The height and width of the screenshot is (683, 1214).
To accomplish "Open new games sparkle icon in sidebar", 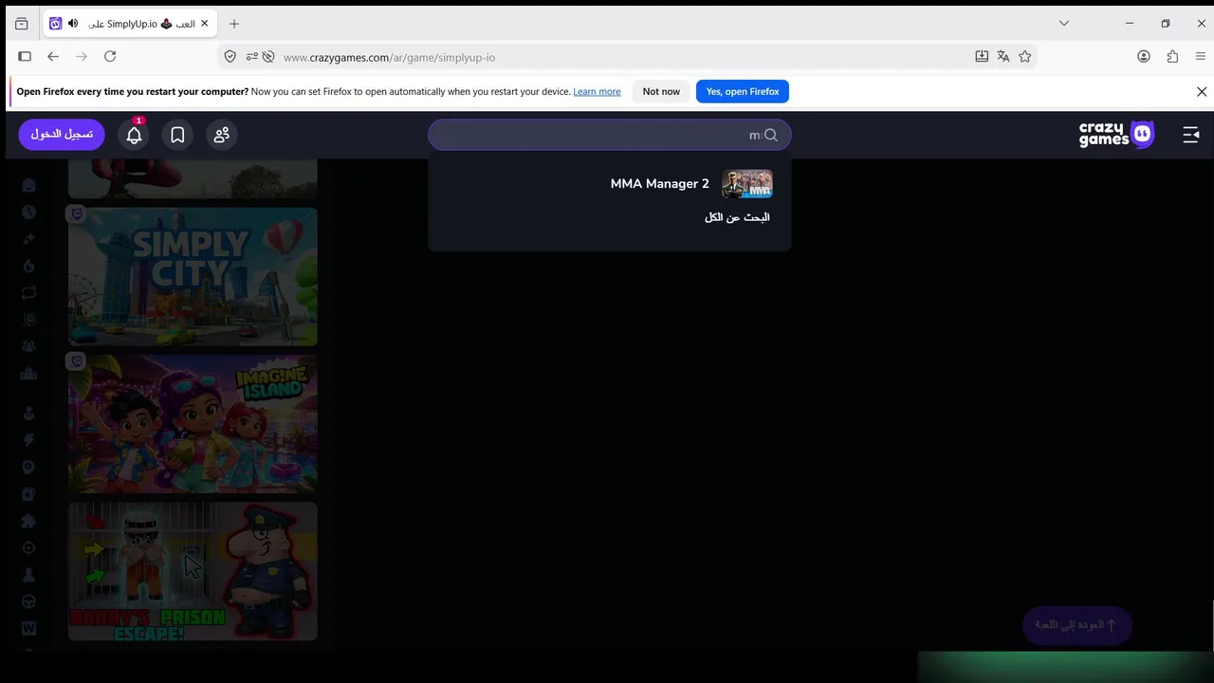I will (x=28, y=239).
